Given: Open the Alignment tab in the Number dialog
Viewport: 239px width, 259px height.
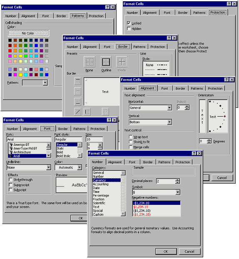Looking at the screenshot, I should pos(115,162).
